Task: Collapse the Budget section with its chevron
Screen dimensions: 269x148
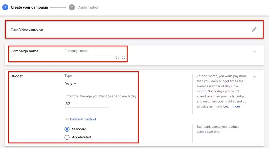Action: (x=254, y=77)
